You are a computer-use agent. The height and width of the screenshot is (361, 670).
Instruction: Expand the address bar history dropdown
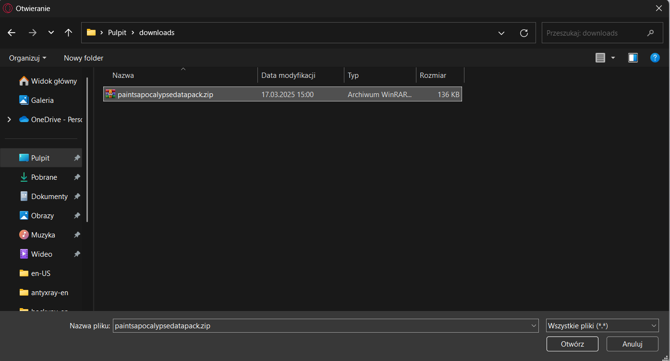[x=501, y=33]
